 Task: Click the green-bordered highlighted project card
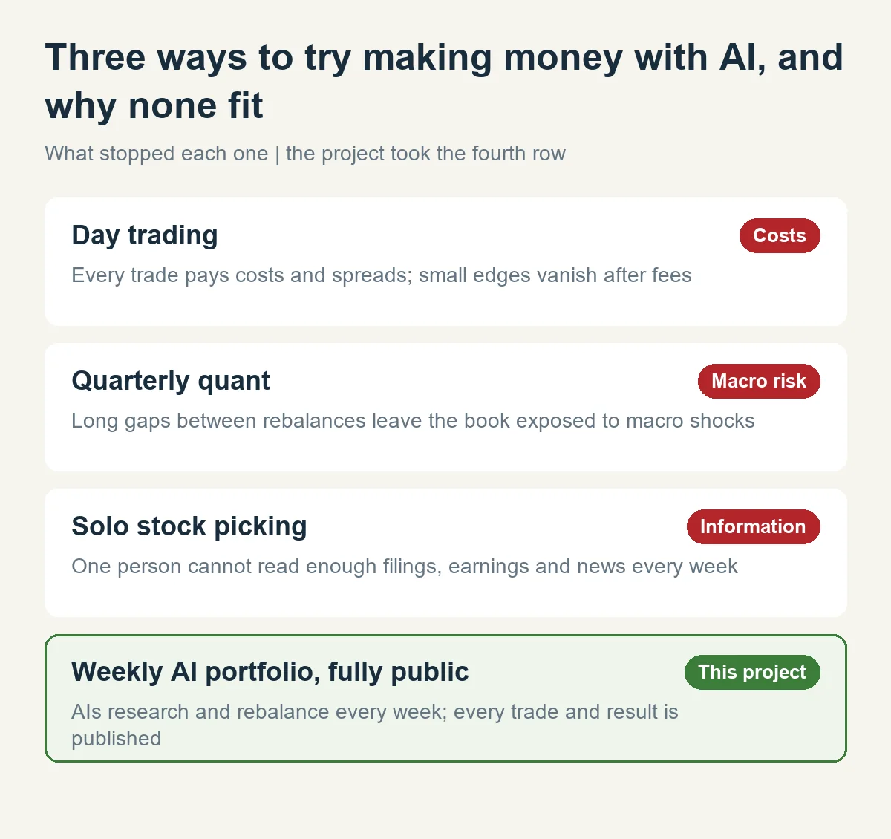pyautogui.click(x=446, y=698)
